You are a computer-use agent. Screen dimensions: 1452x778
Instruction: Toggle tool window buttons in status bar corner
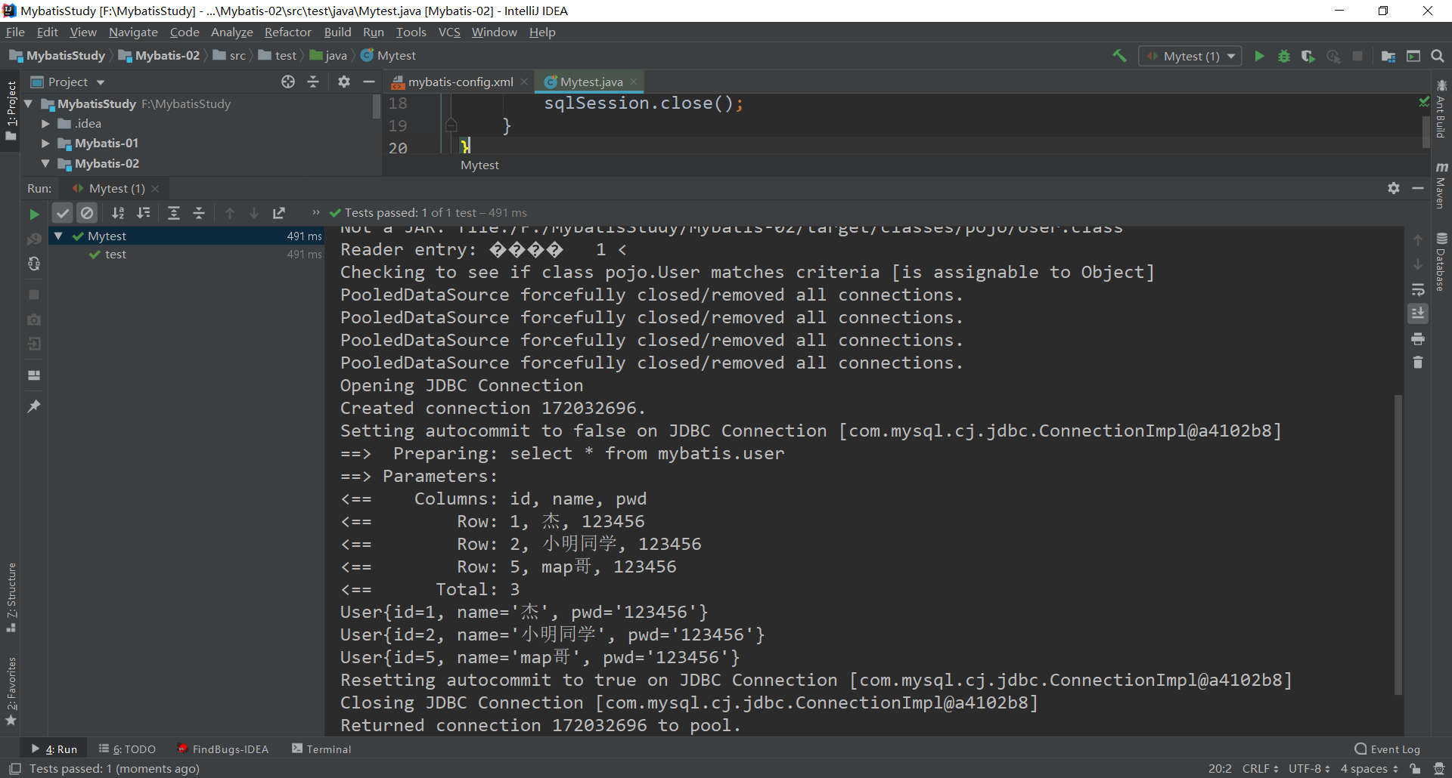[x=14, y=769]
